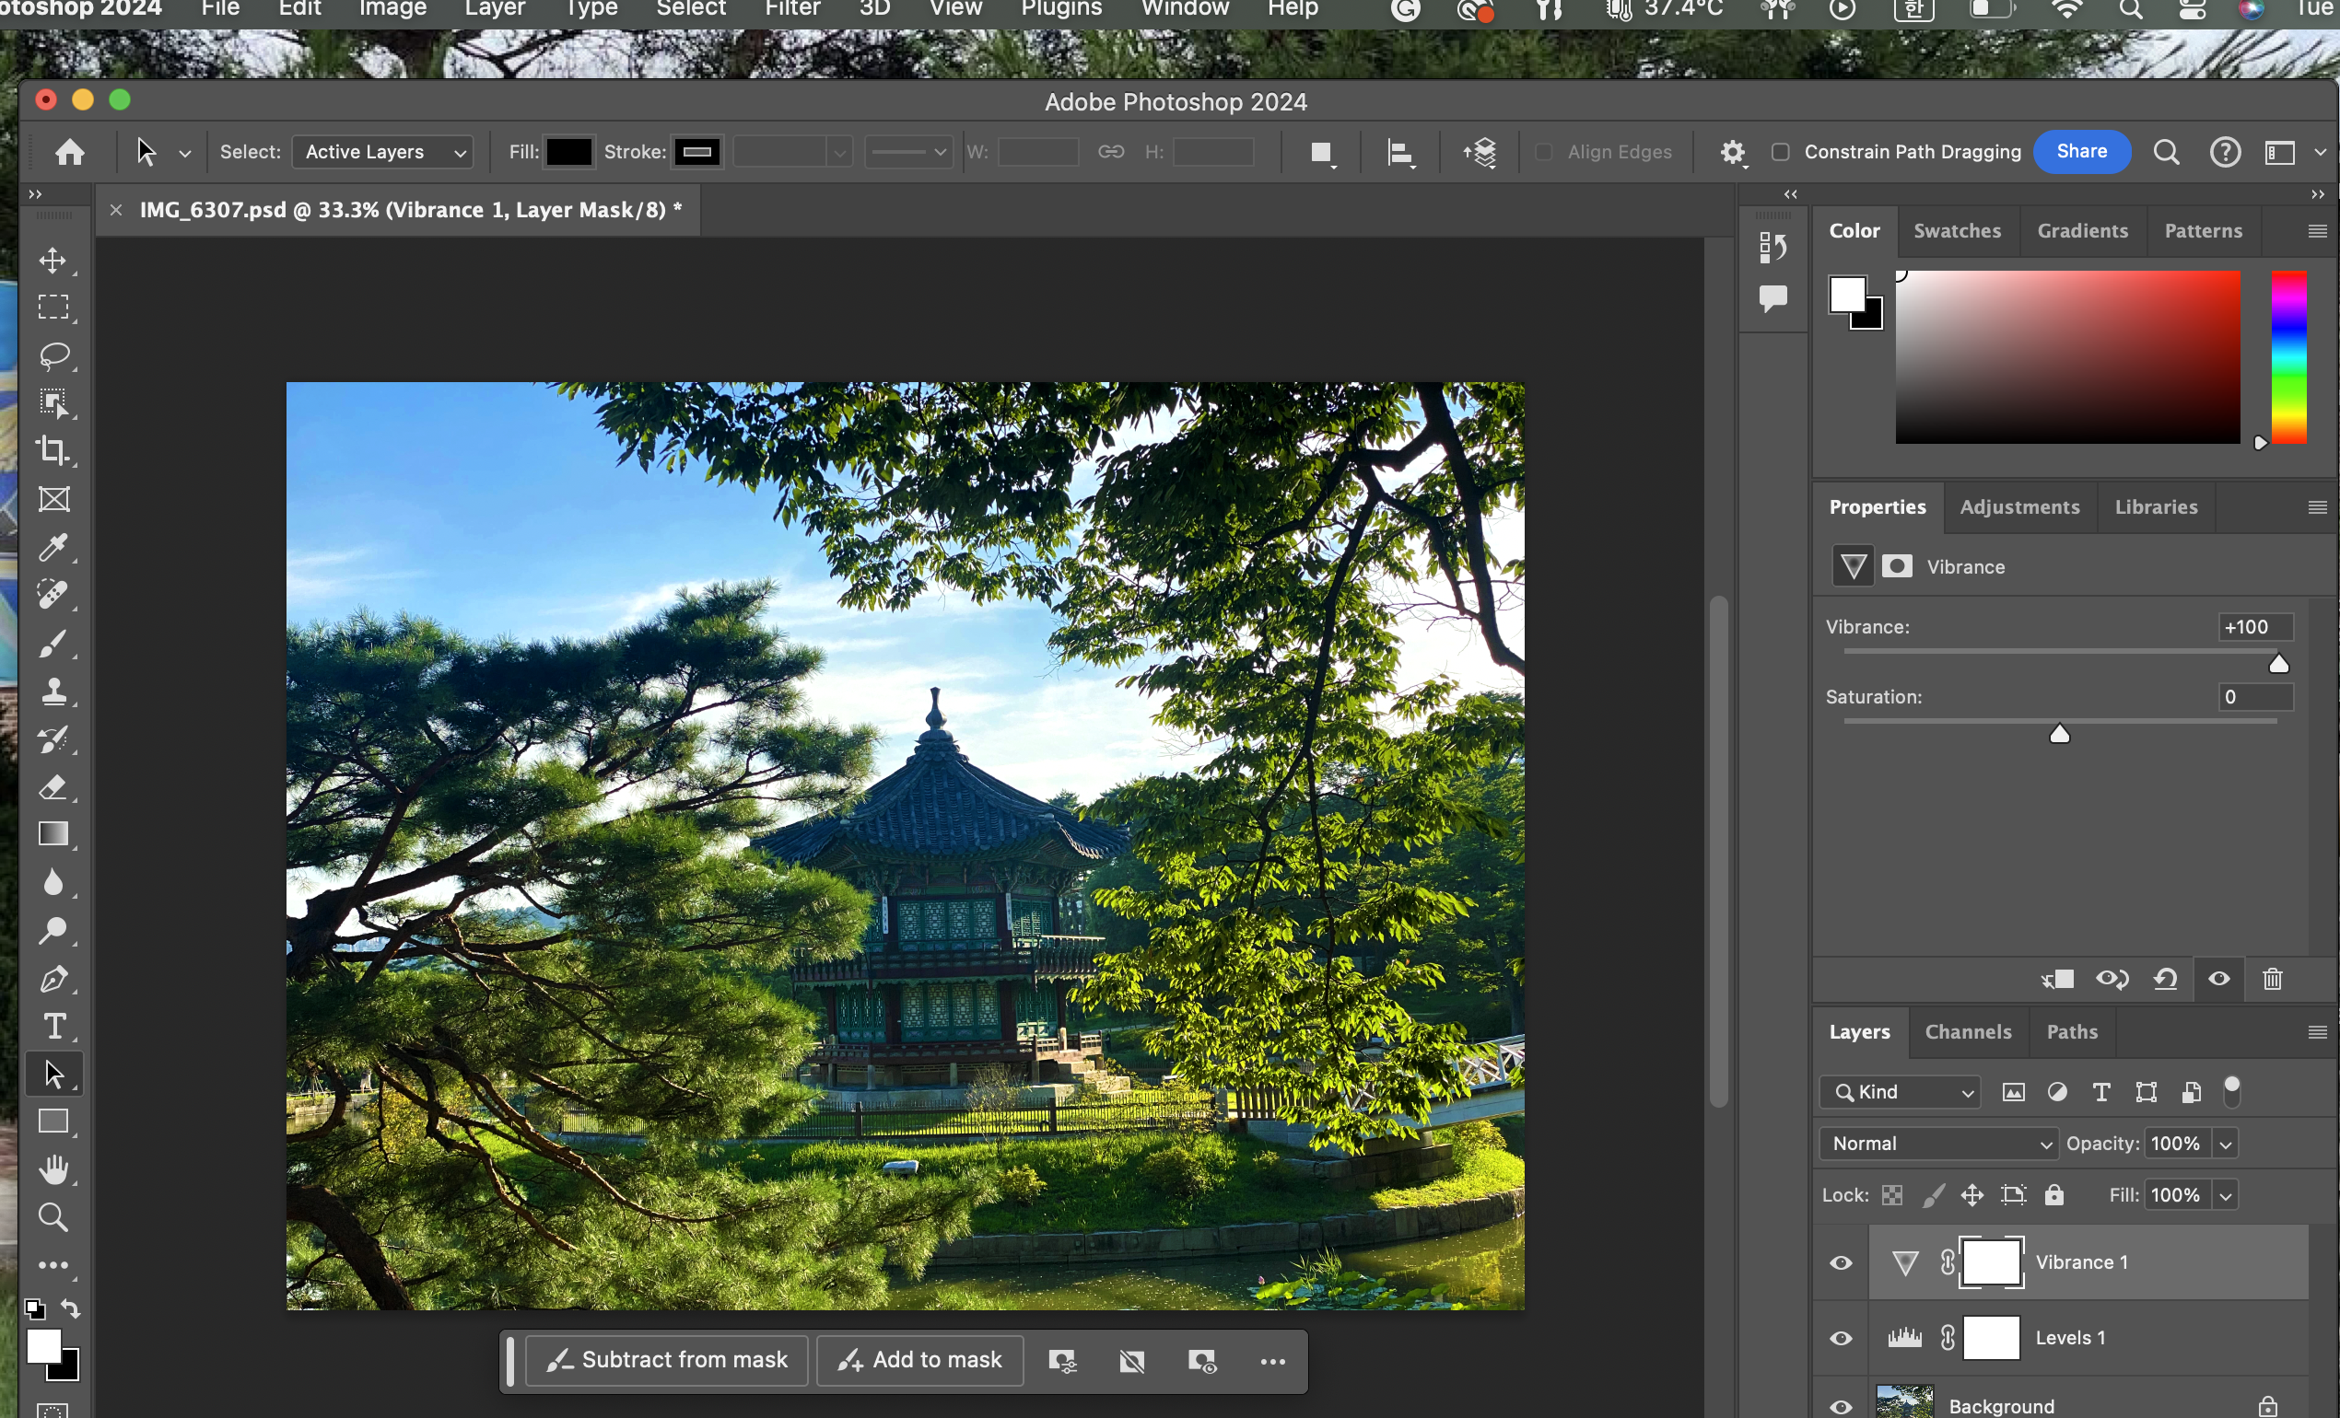Hide the Vibrance 1 layer

pyautogui.click(x=1841, y=1262)
